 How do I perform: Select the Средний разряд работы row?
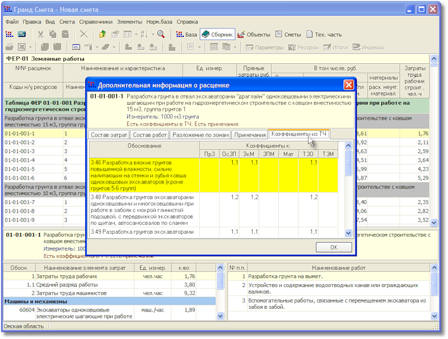(110, 285)
